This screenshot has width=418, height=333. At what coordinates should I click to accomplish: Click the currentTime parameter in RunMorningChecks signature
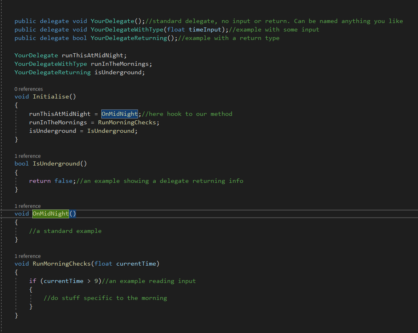[x=136, y=264]
